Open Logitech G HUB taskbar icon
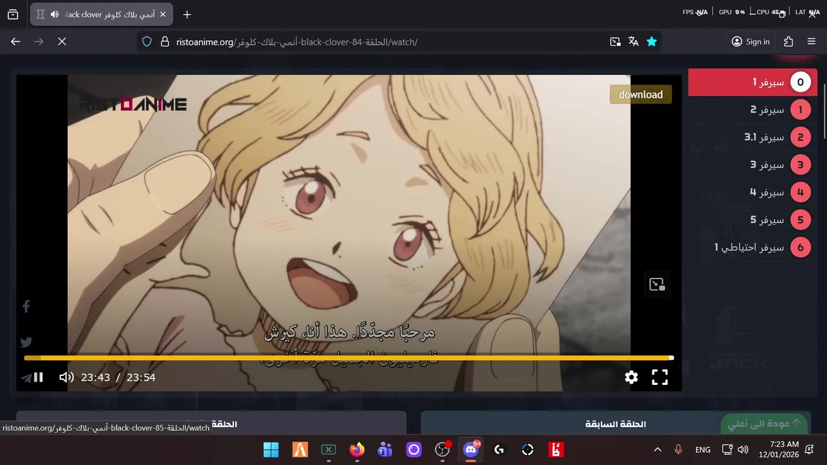Screen dimensions: 827x465 [x=499, y=449]
